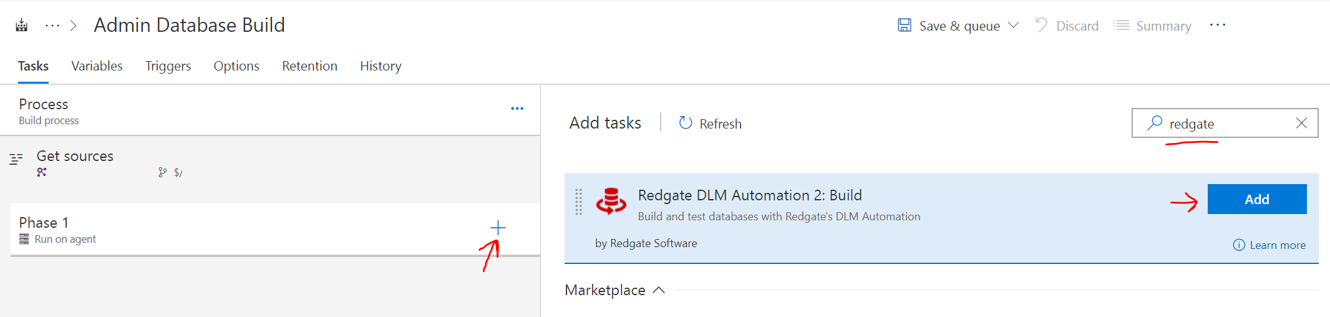Screen dimensions: 1330x317
Task: Expand the breadcrumb ellipsis menu
Action: 52,26
